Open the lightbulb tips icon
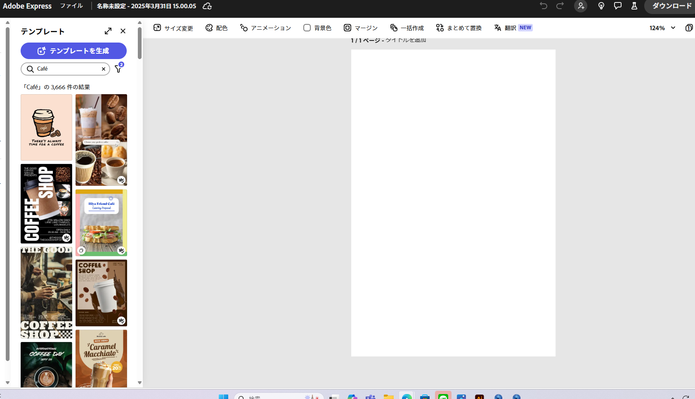 601,6
